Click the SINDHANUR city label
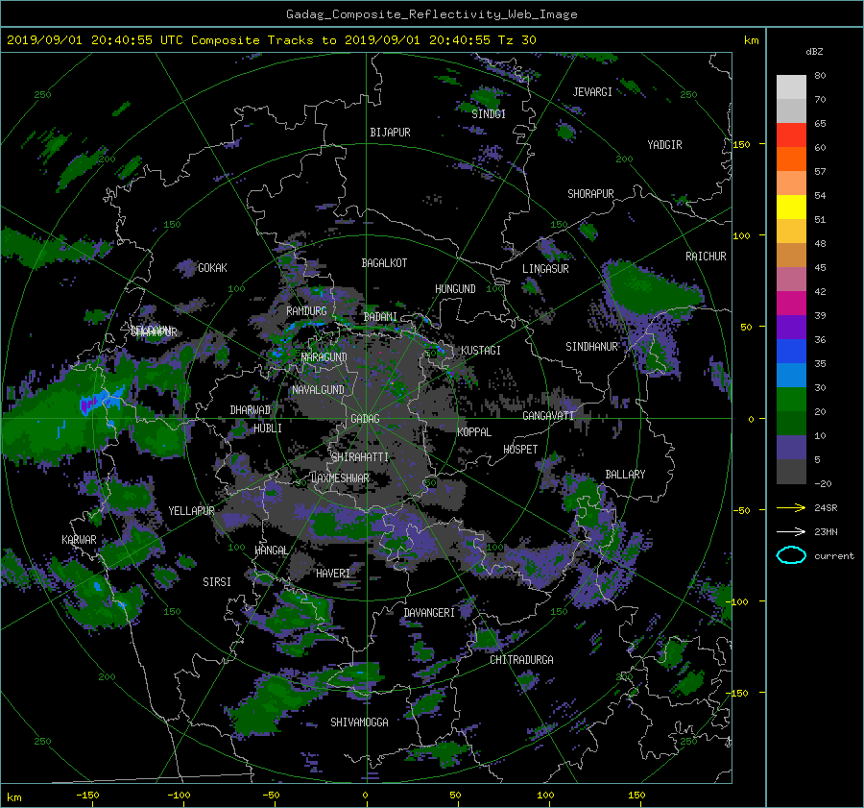 (x=591, y=347)
